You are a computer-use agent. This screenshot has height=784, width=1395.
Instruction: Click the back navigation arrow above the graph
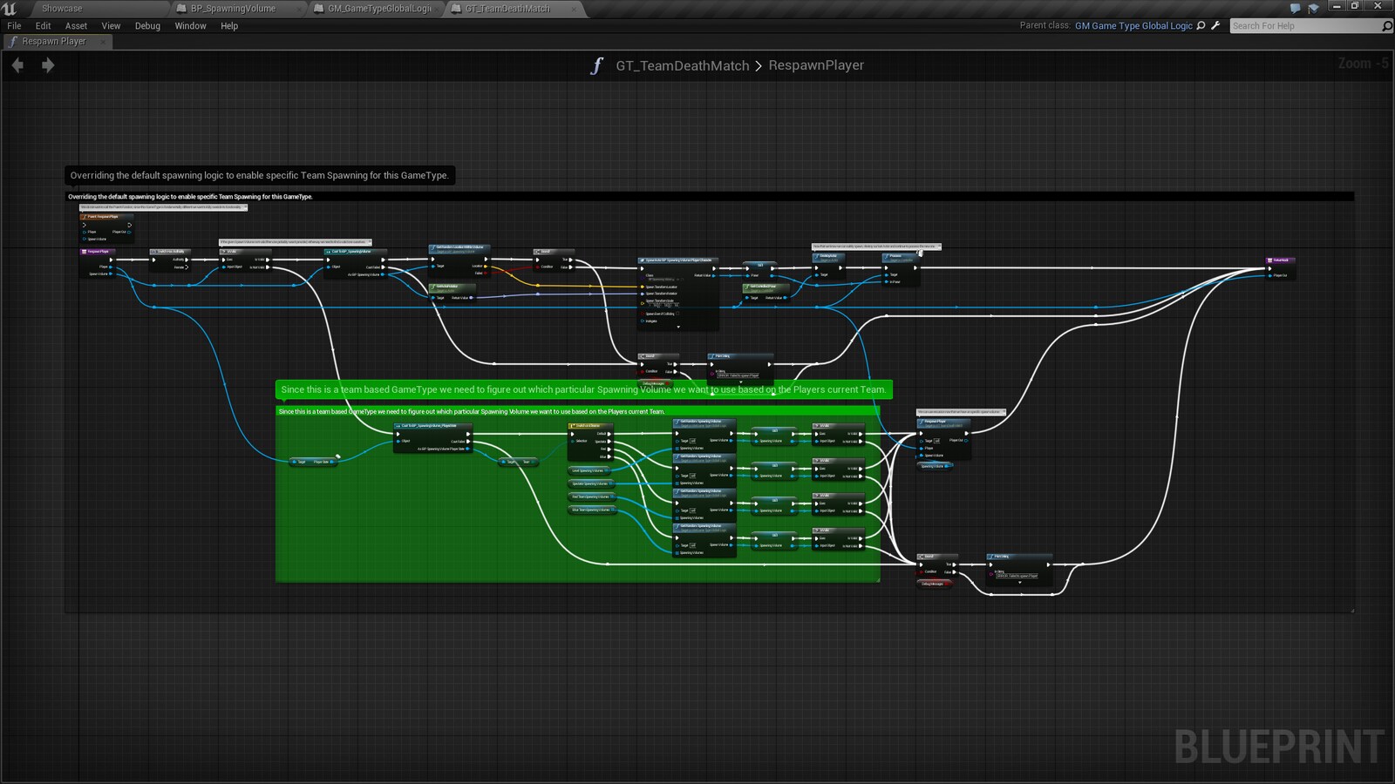tap(17, 64)
